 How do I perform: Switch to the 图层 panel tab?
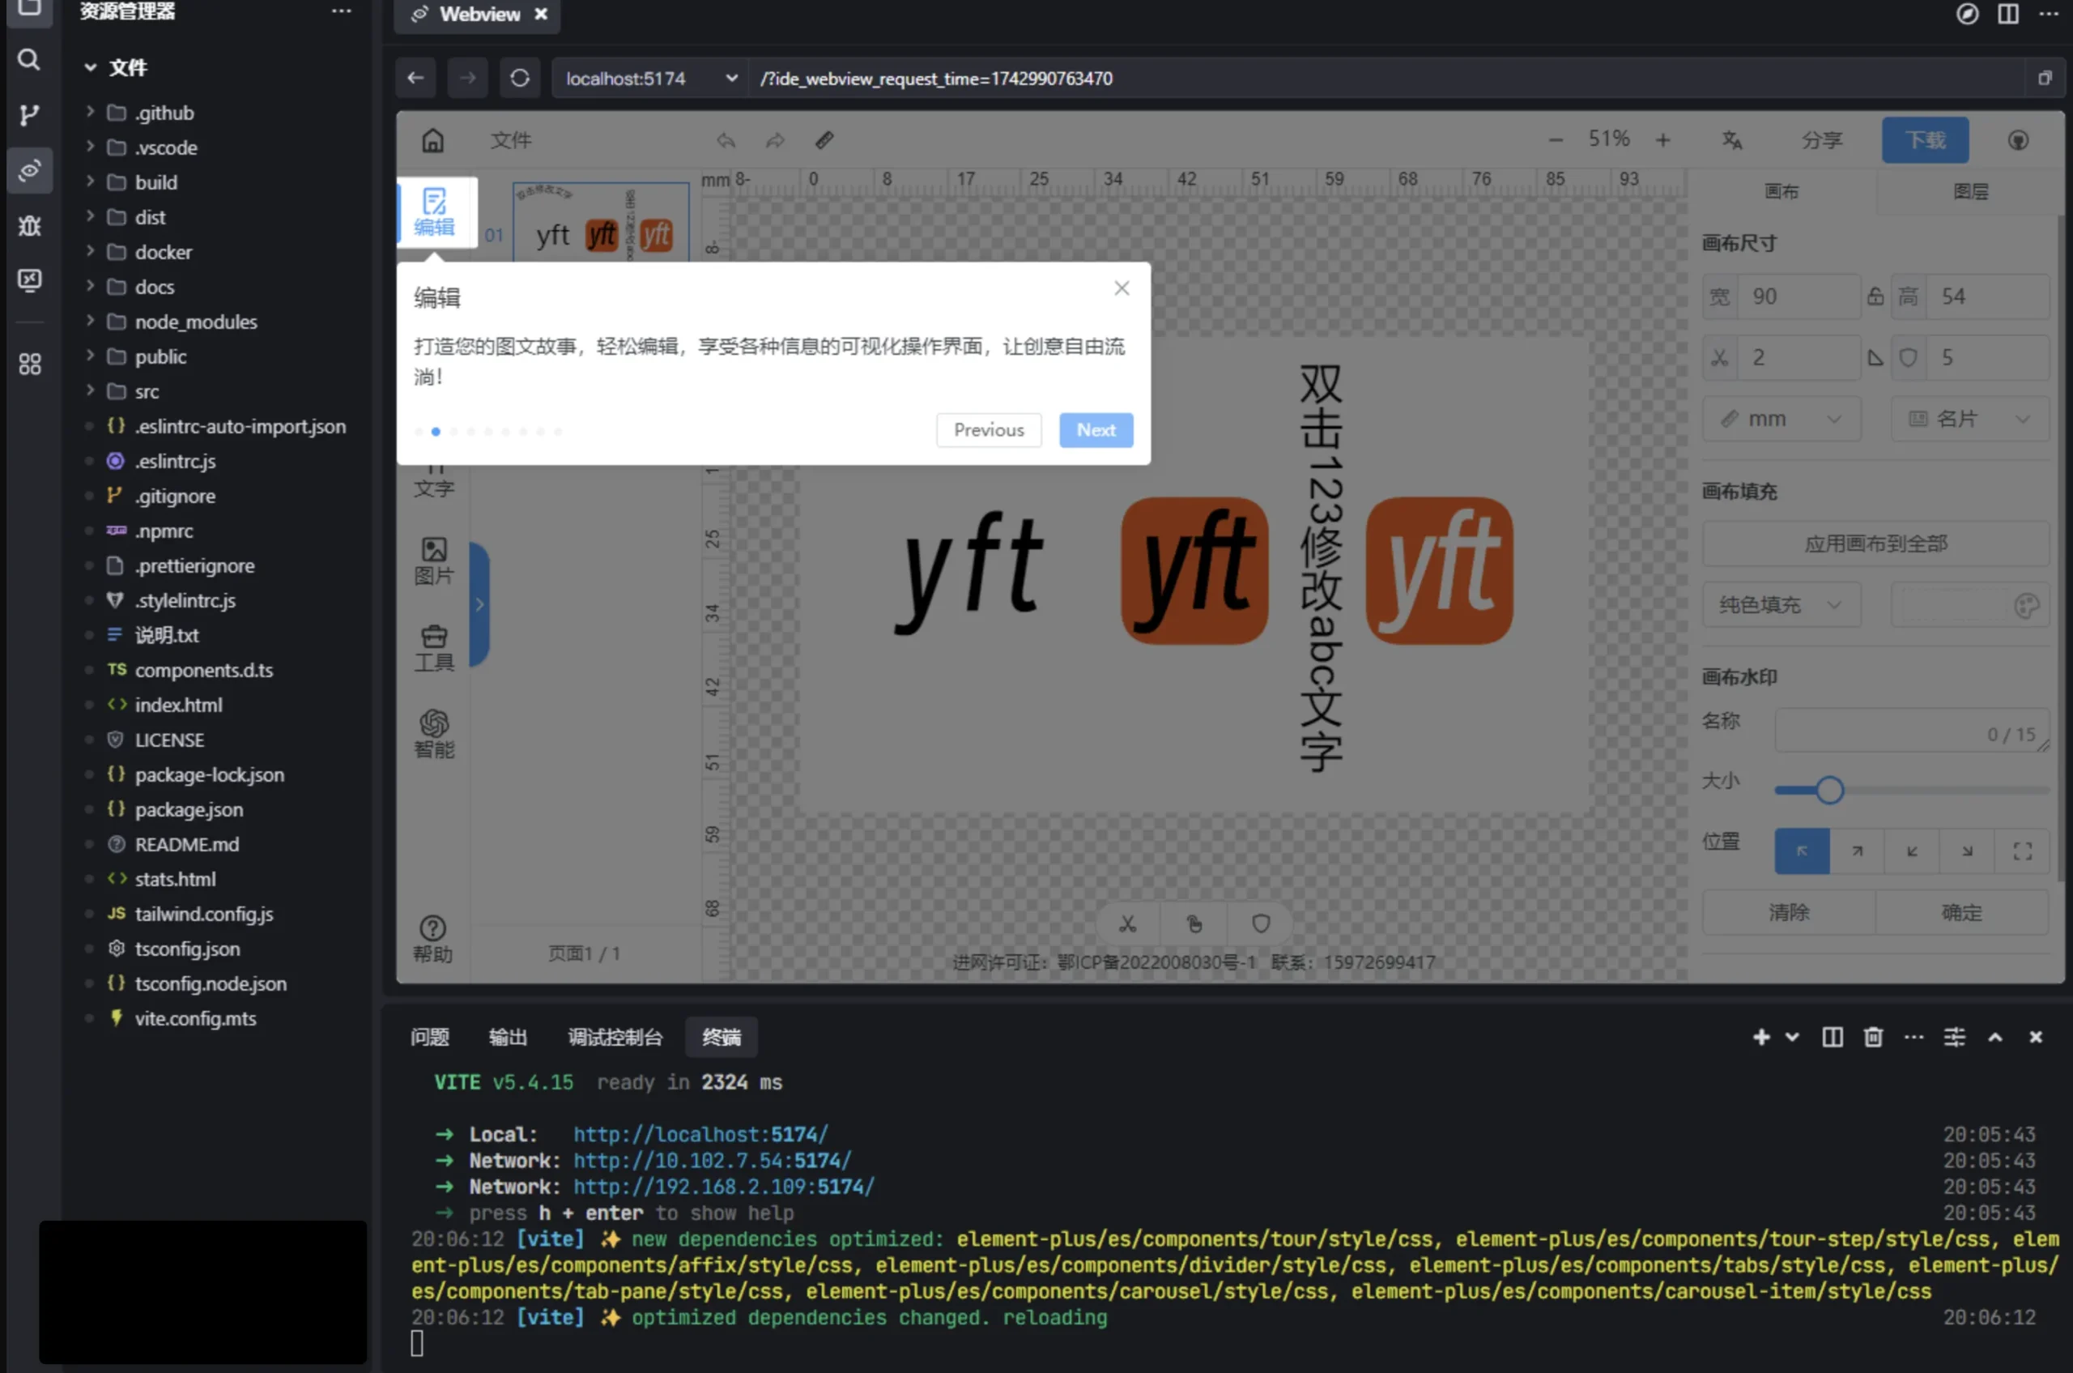(x=1972, y=192)
